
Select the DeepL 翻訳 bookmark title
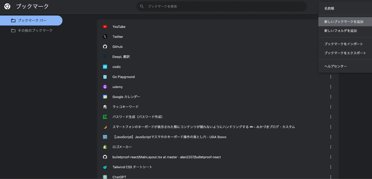click(121, 57)
